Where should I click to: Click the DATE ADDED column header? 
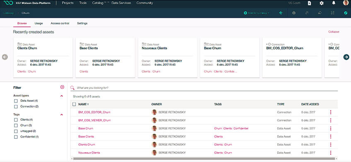[x=310, y=104]
